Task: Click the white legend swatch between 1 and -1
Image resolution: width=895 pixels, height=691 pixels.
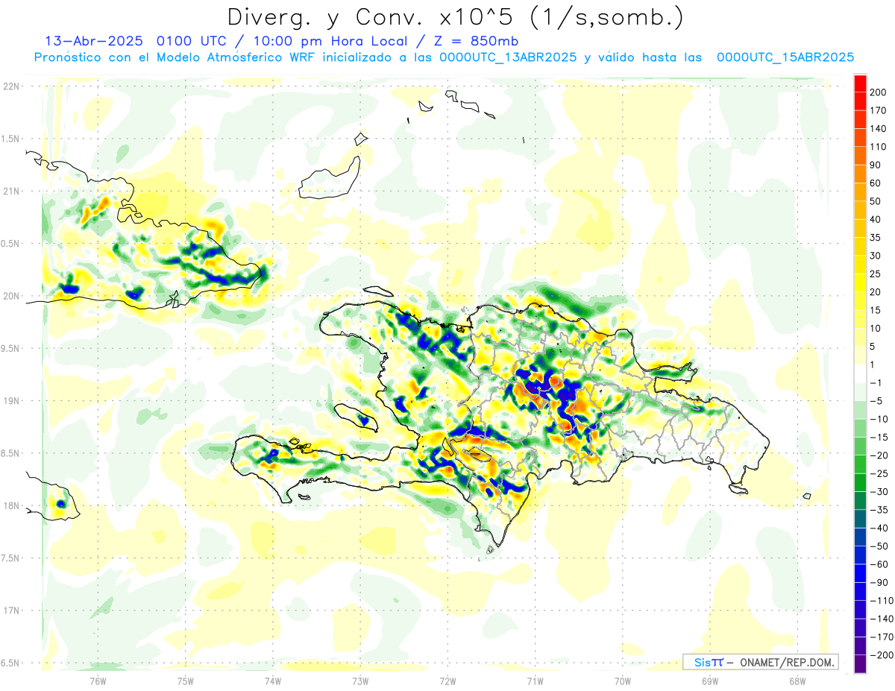Action: coord(860,373)
